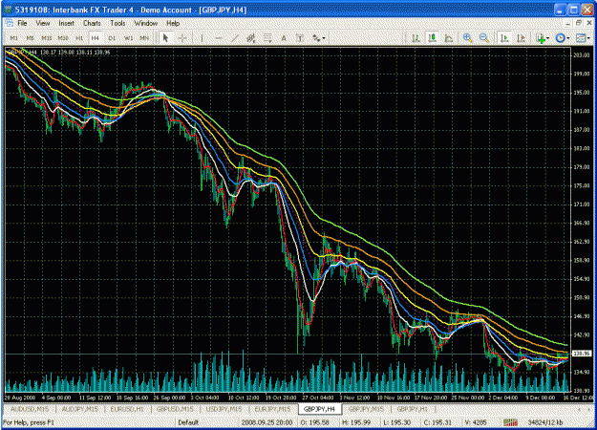Draw a horizontal line on chart

218,37
